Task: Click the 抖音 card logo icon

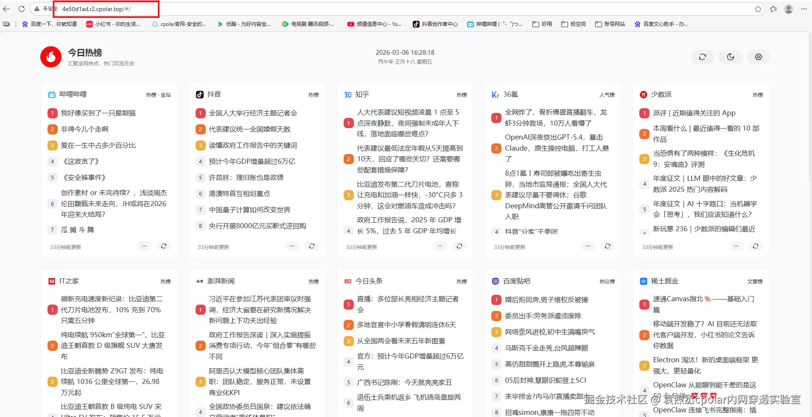Action: point(200,95)
